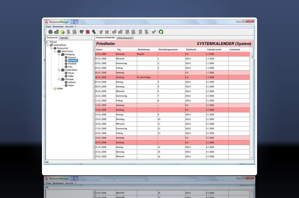Select Friedrich in the resource tree
The height and width of the screenshot is (198, 299).
(x=72, y=64)
